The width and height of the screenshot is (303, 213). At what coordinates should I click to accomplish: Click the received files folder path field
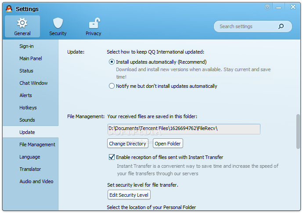click(184, 129)
